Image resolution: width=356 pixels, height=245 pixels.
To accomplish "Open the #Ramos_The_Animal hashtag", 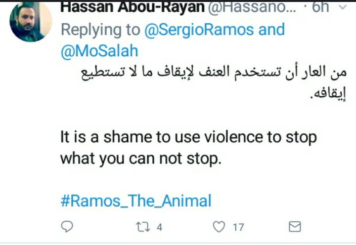I will 136,201.
